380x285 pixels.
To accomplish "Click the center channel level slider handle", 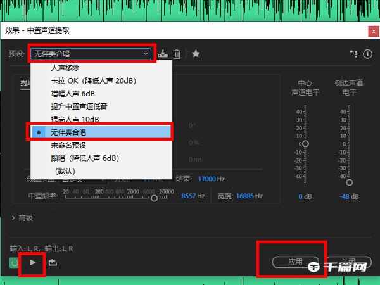I will [306, 144].
